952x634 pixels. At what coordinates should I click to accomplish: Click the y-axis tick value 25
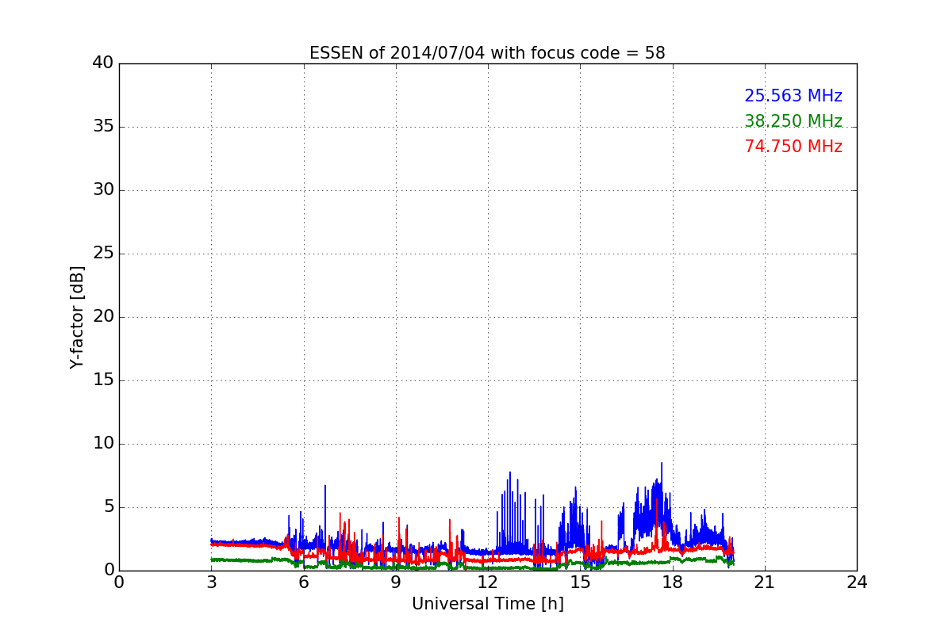point(103,254)
